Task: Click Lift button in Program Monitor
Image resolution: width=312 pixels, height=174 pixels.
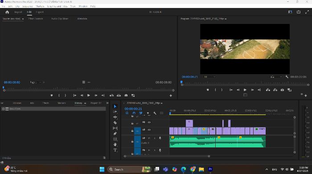Action: point(268,90)
